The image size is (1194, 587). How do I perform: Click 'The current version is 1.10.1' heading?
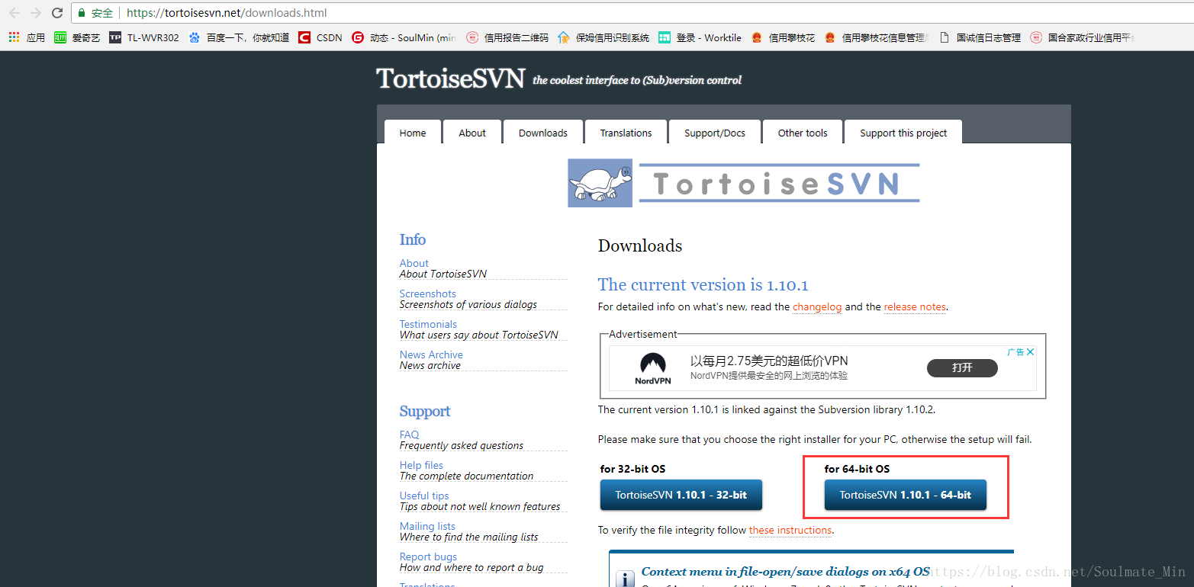pos(703,284)
